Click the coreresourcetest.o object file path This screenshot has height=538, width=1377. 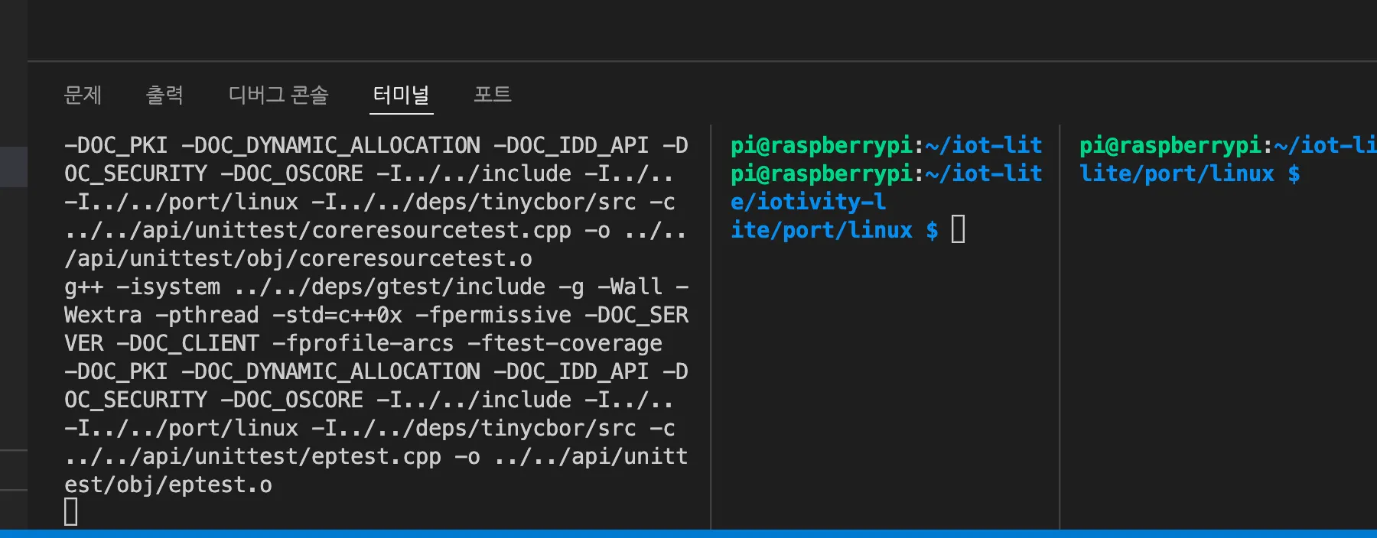(298, 259)
